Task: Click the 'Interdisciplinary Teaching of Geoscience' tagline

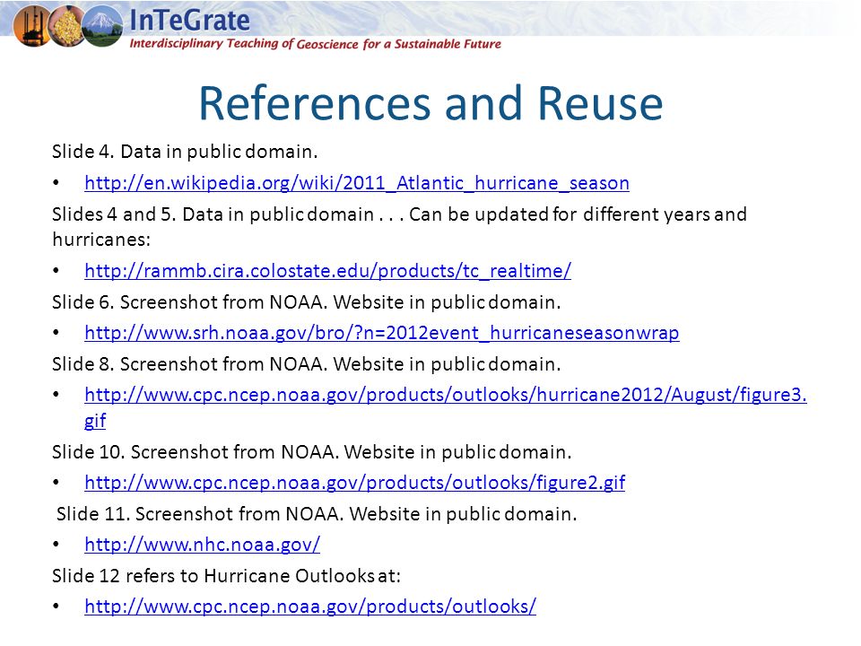Action: point(315,44)
